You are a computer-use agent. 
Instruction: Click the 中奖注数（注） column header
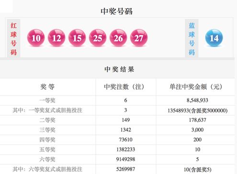click(x=124, y=87)
